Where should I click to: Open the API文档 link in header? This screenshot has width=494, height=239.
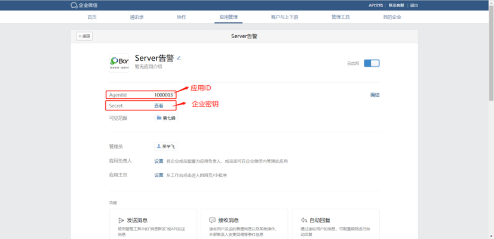tap(376, 5)
